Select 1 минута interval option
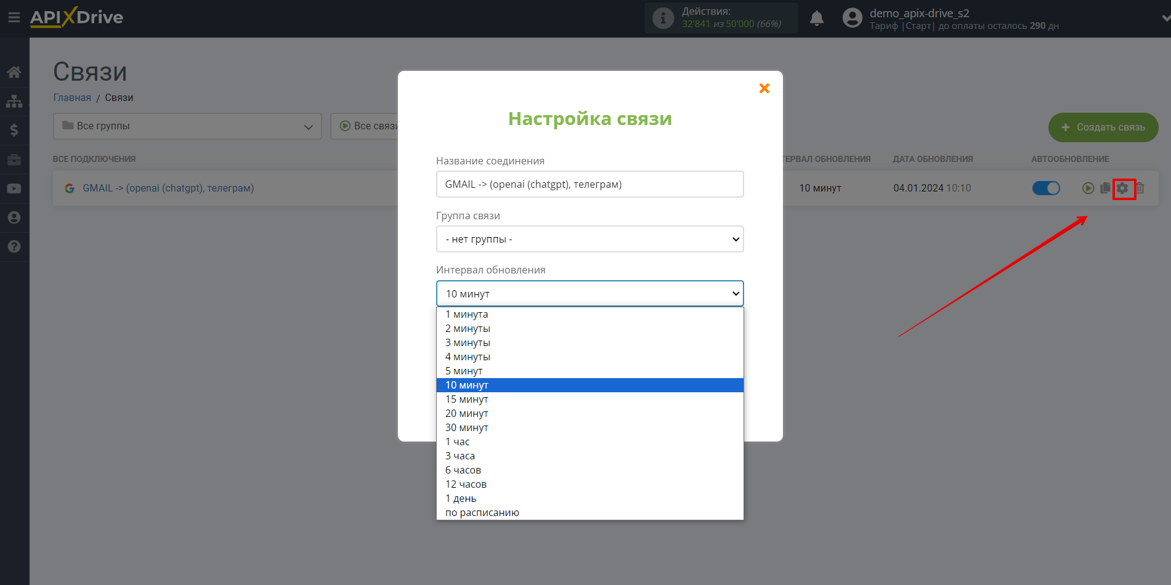 point(590,314)
